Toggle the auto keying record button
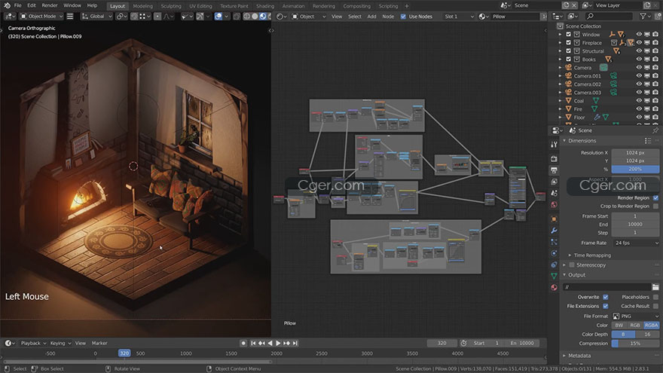The image size is (663, 373). [243, 343]
